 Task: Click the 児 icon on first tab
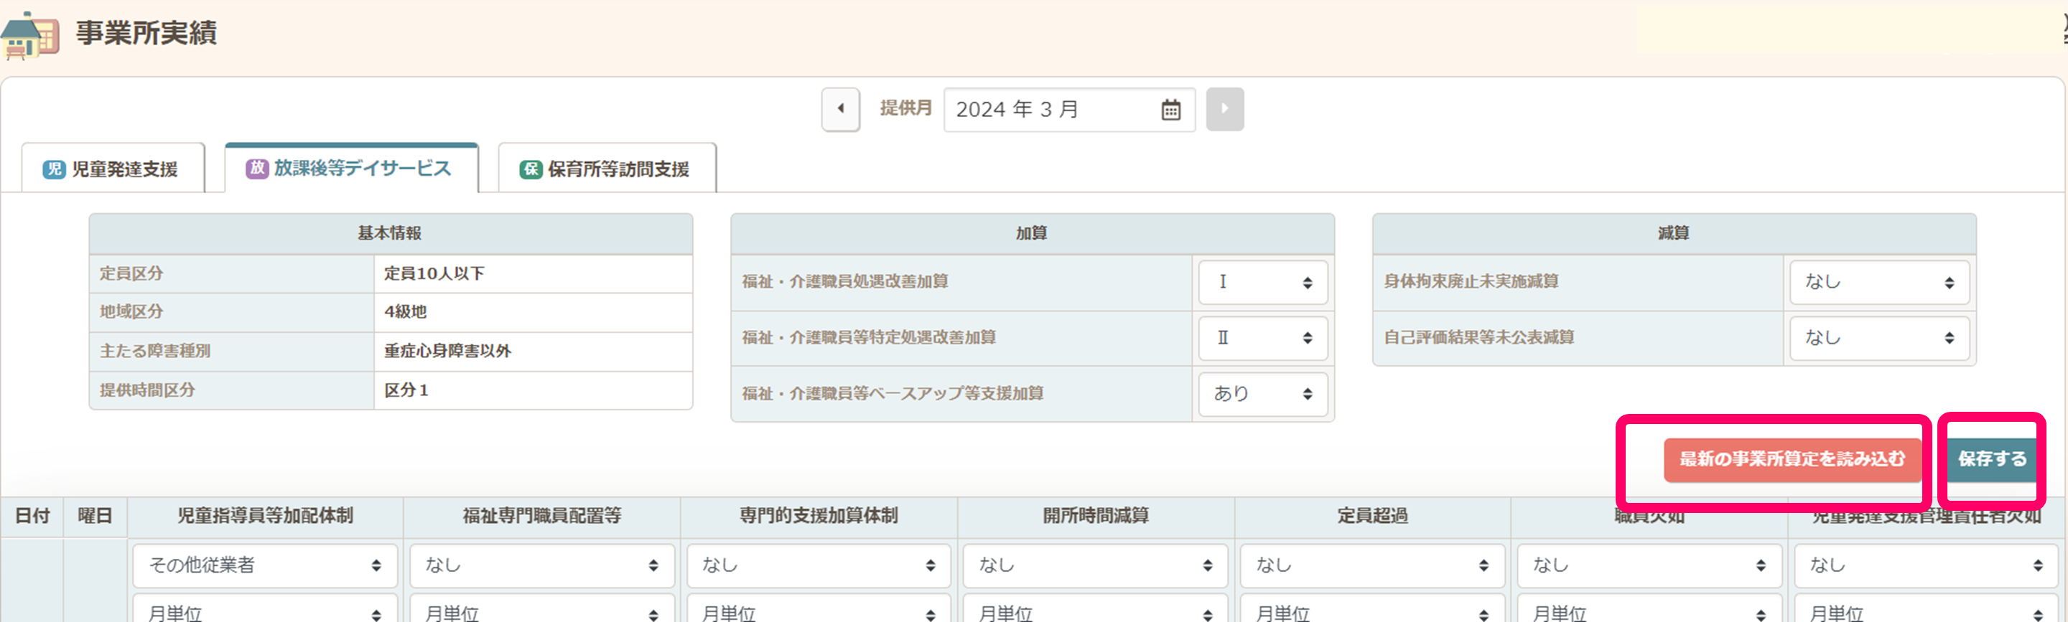(x=54, y=169)
